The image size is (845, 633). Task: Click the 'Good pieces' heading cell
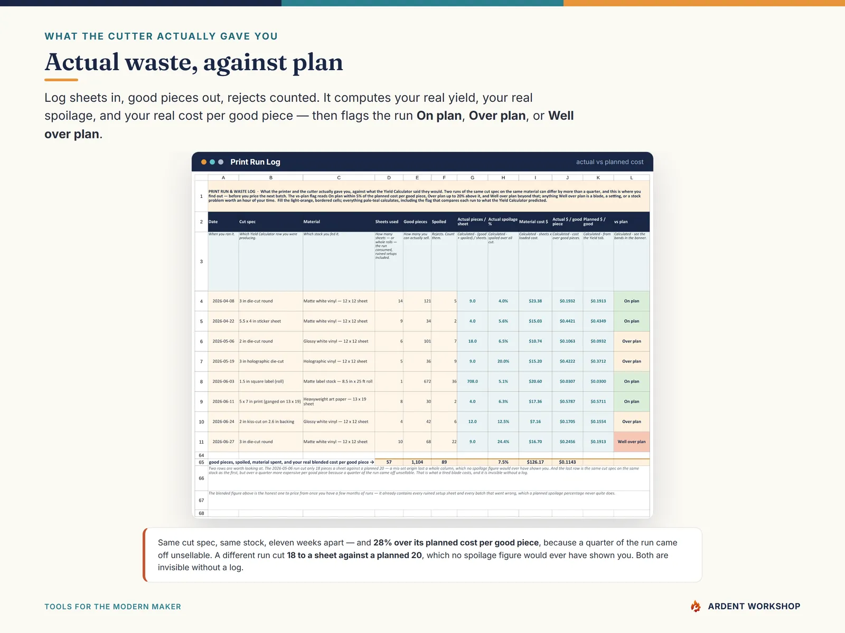[x=417, y=222]
